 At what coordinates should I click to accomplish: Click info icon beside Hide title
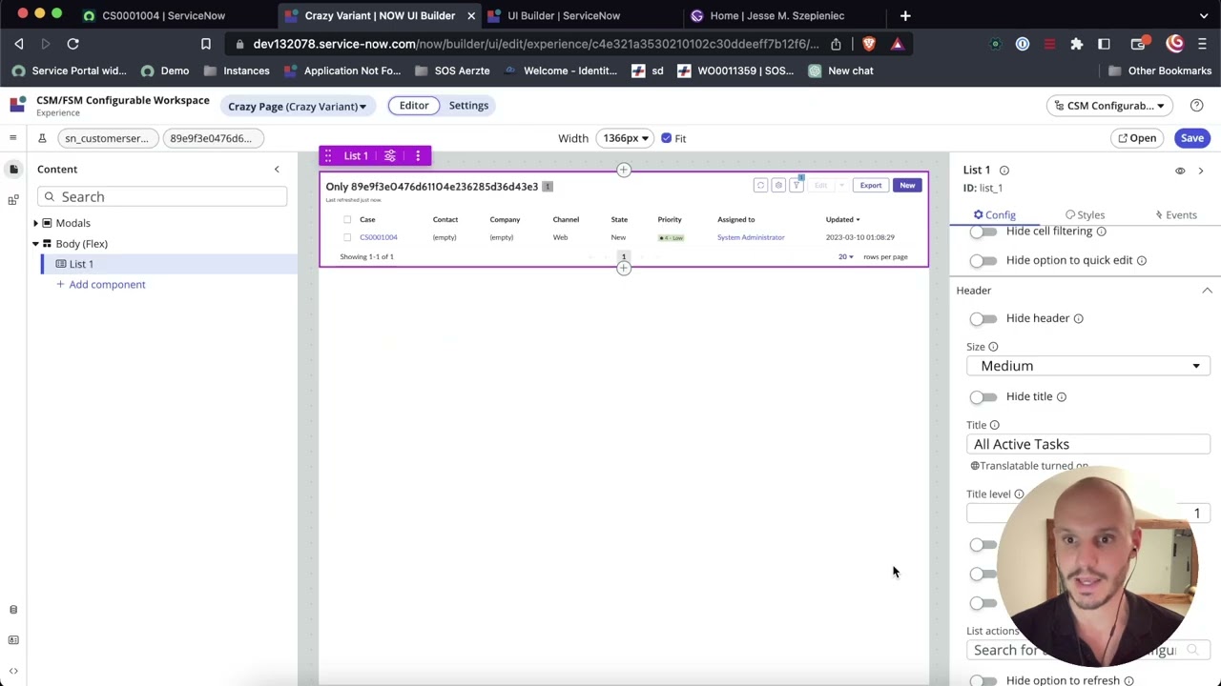click(1061, 396)
